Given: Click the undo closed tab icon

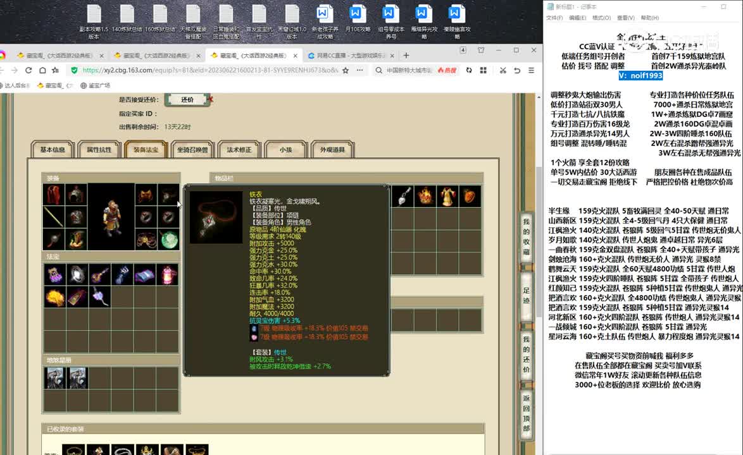Looking at the screenshot, I should tap(517, 70).
